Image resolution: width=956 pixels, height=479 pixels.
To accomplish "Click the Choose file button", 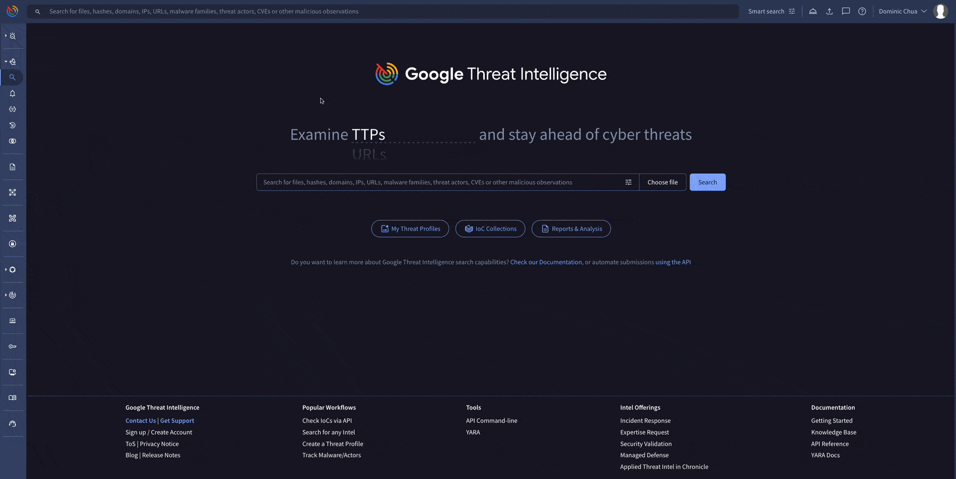I will 663,182.
